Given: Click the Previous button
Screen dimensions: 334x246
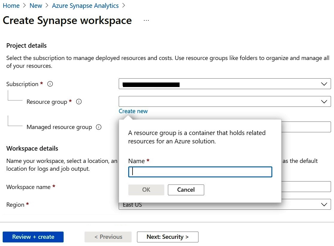Looking at the screenshot, I should coord(108,237).
